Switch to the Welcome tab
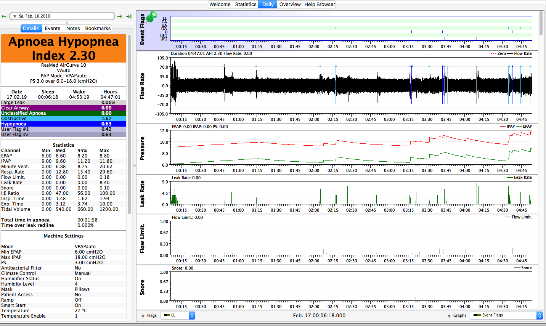This screenshot has height=326, width=546. pyautogui.click(x=220, y=5)
